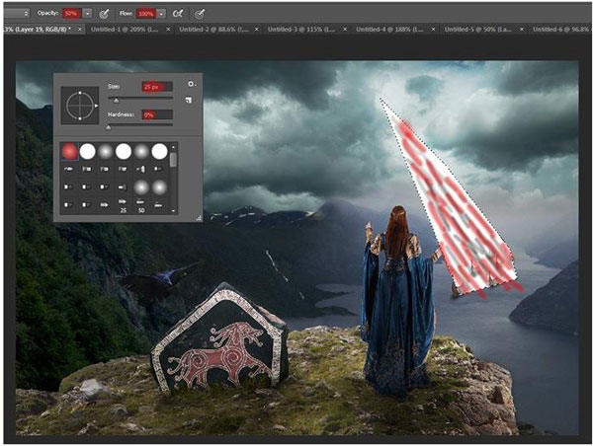This screenshot has width=593, height=446.
Task: Select bristle brush preset labeled 50
Action: click(x=141, y=205)
